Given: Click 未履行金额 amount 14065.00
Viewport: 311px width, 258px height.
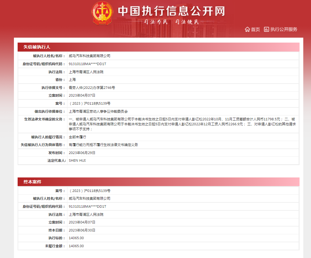Looking at the screenshot, I should pos(76,246).
